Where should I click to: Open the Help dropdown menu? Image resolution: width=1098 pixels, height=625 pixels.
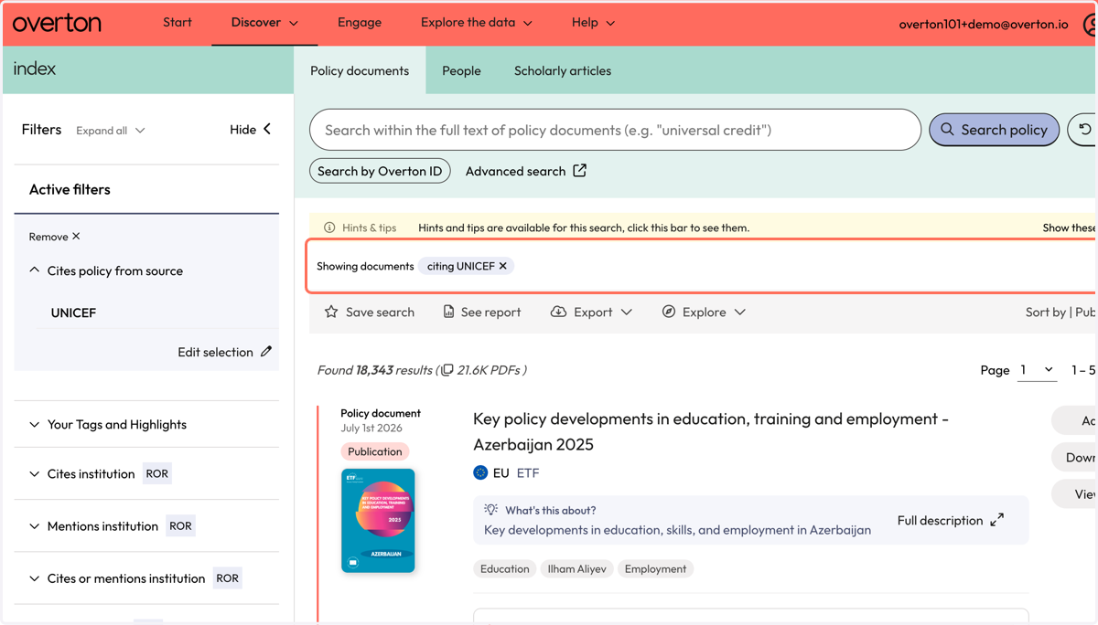[x=593, y=23]
